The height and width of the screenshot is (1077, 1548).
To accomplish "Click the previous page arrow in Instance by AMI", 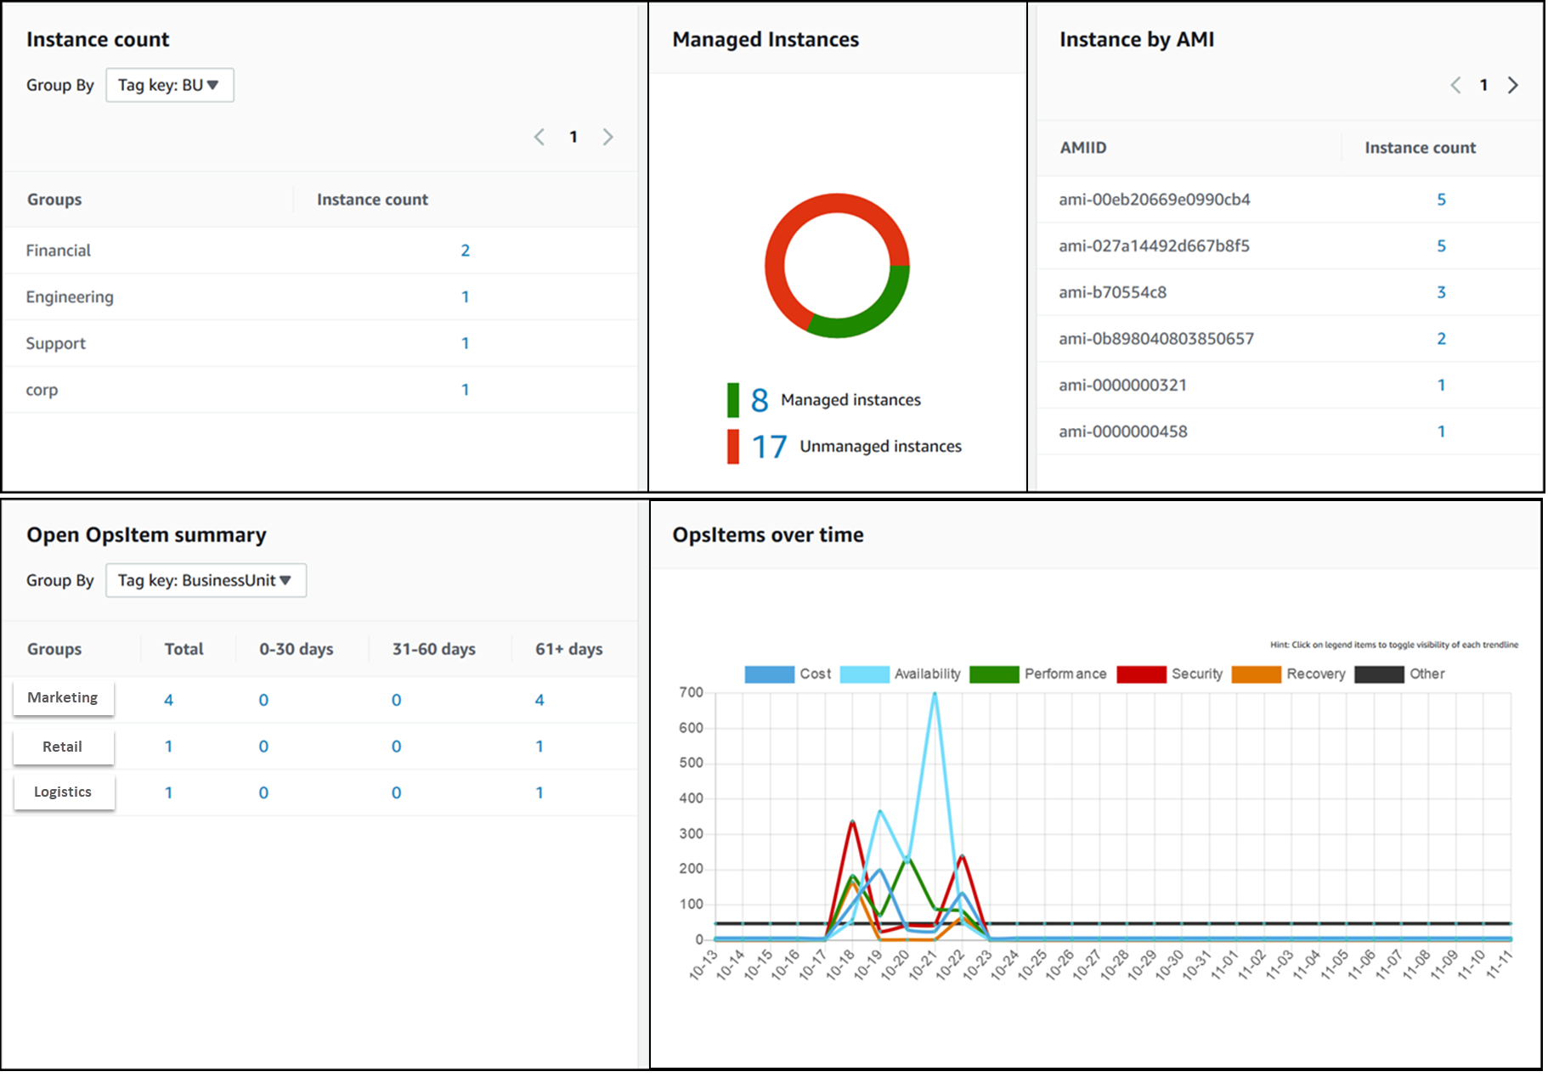I will [1455, 85].
